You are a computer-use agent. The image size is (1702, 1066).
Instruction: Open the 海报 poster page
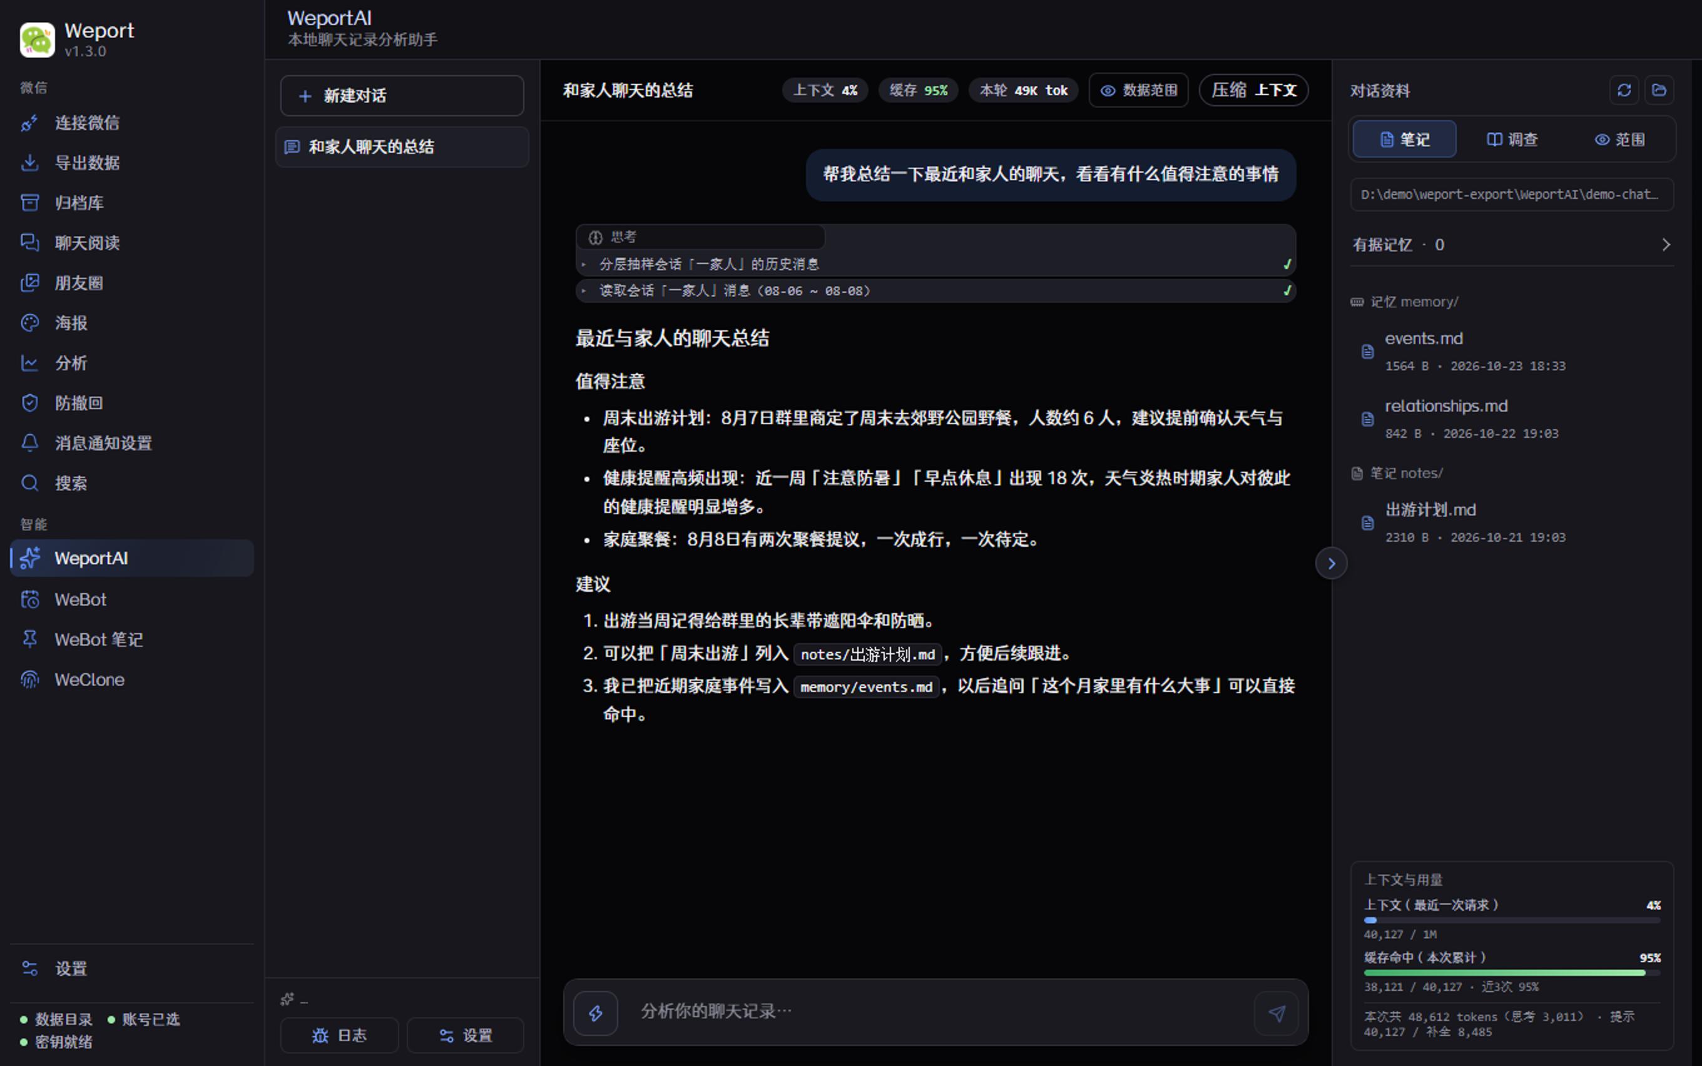[132, 323]
